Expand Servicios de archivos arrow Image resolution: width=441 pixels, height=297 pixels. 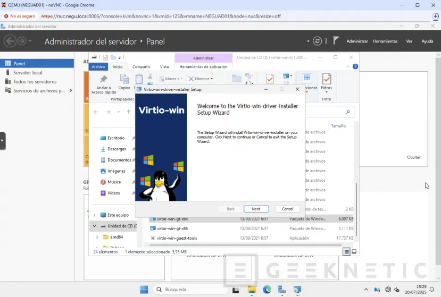click(x=71, y=90)
